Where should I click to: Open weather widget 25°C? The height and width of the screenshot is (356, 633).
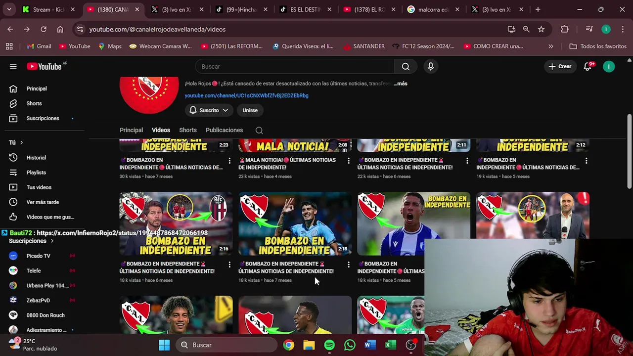coord(34,345)
